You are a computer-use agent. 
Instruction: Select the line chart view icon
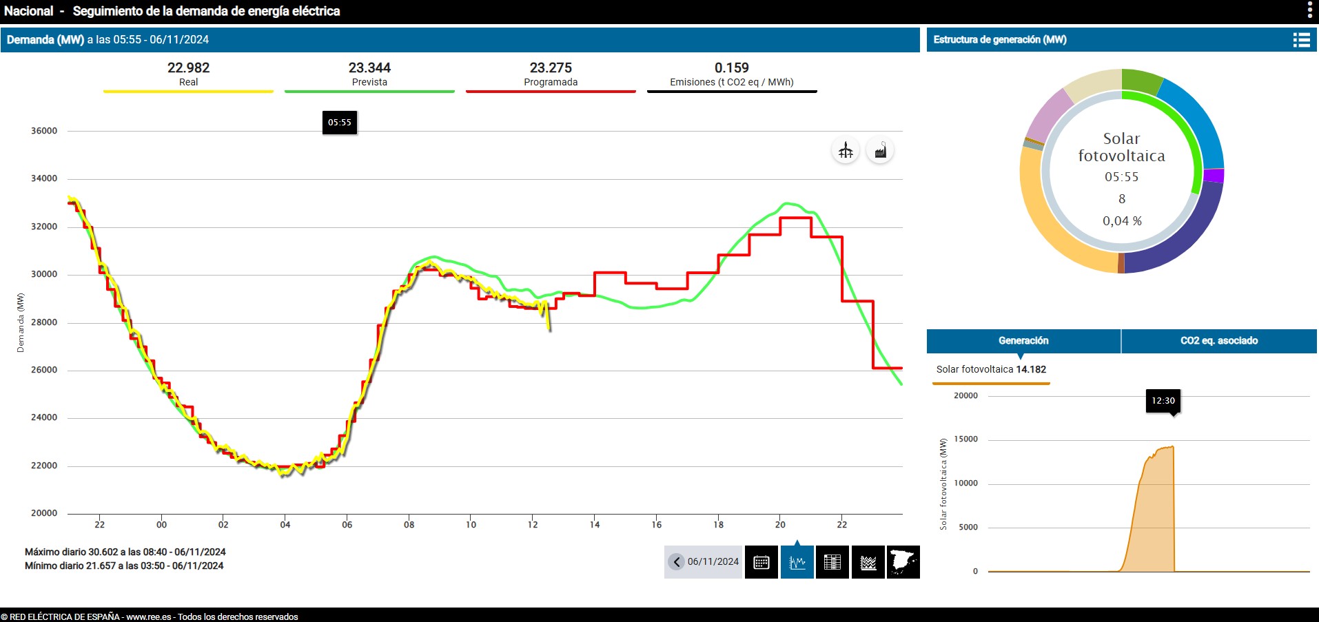click(x=797, y=562)
